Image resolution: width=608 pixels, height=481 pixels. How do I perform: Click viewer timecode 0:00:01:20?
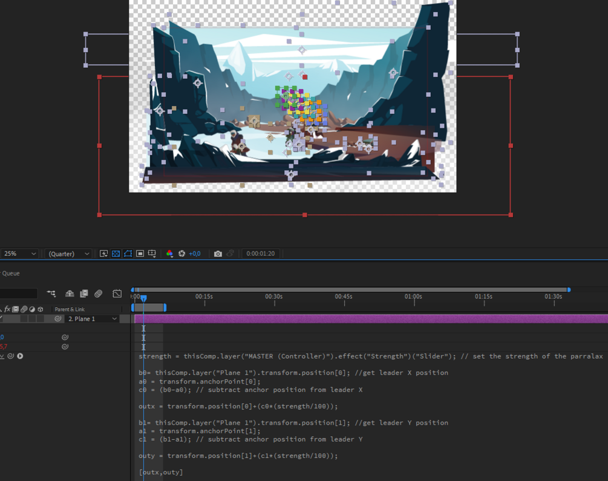pyautogui.click(x=261, y=253)
